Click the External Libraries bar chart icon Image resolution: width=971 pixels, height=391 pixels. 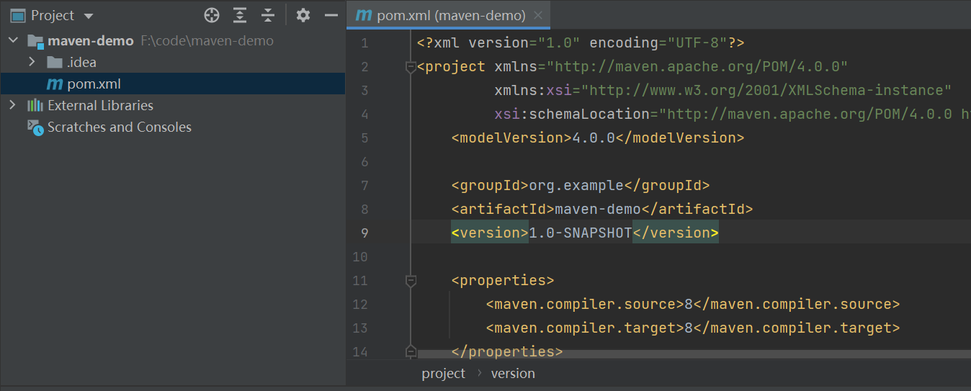(x=35, y=105)
